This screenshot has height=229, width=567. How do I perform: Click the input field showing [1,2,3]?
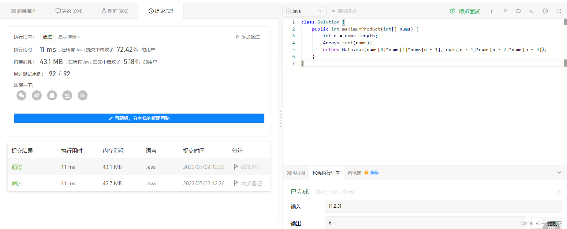coord(443,206)
